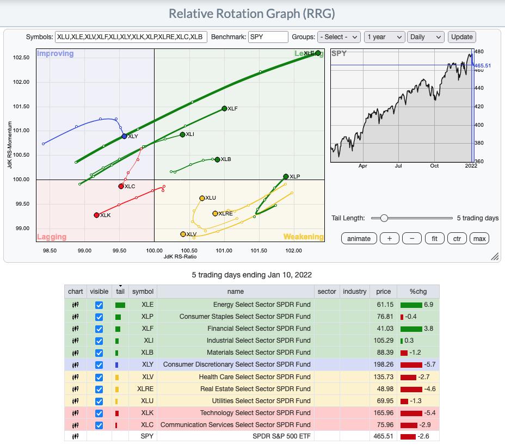The image size is (505, 445).
Task: Uncheck visible checkbox for XLU
Action: 99,401
